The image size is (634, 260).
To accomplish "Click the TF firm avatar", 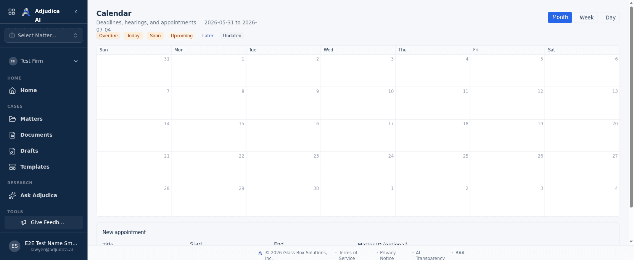I will click(x=13, y=61).
